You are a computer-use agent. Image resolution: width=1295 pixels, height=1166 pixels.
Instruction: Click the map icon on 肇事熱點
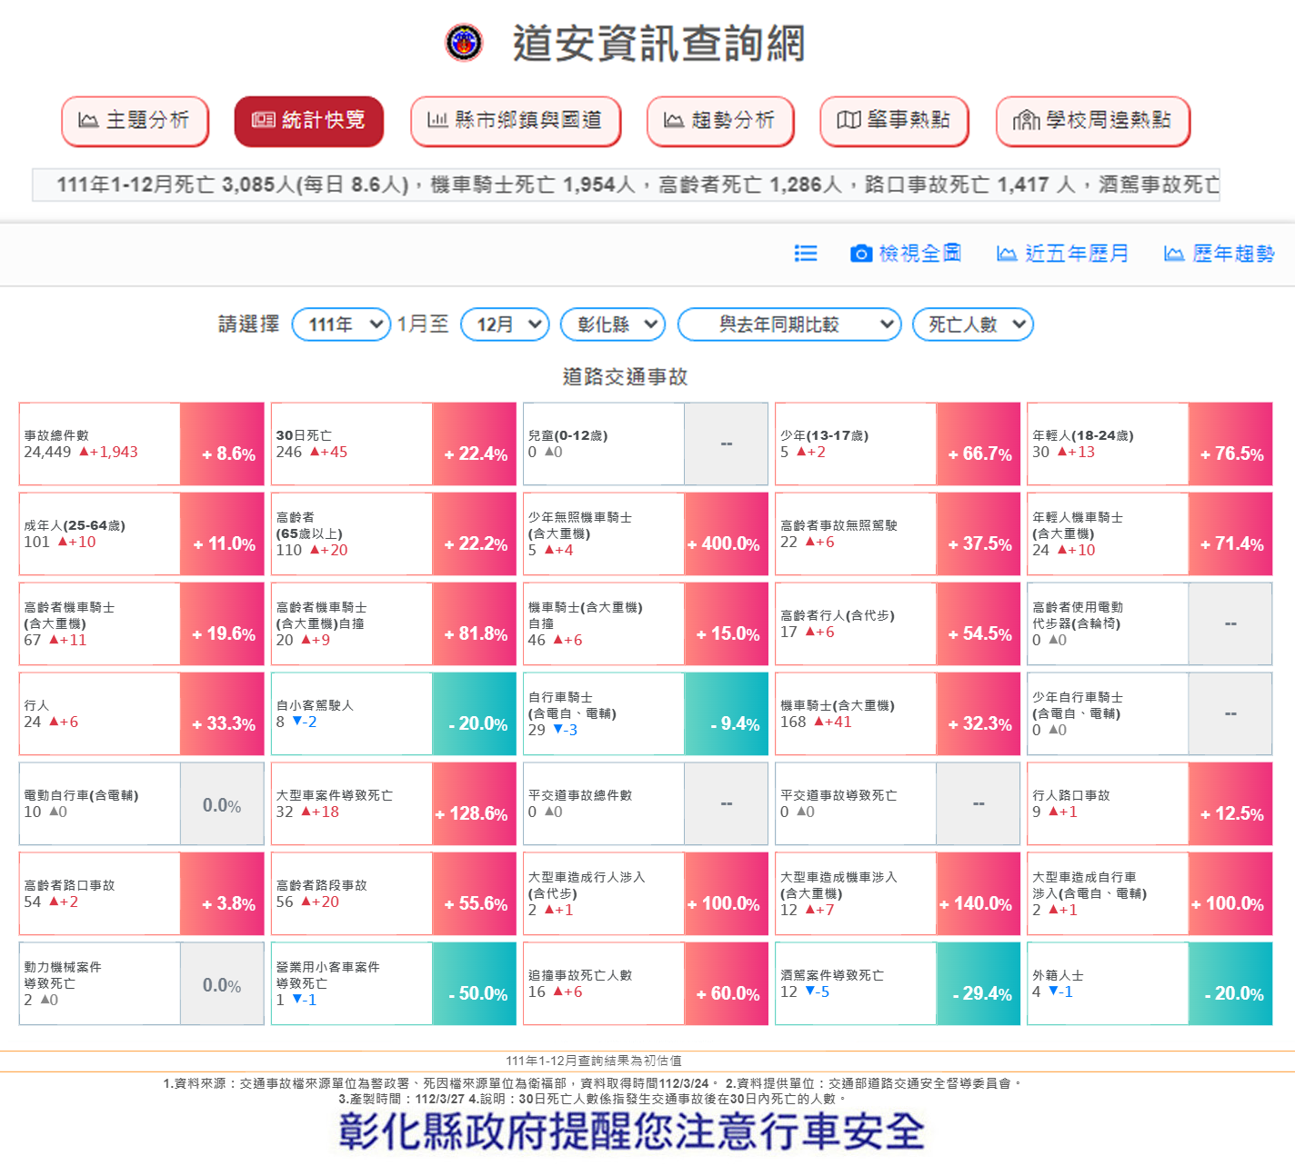(x=848, y=120)
